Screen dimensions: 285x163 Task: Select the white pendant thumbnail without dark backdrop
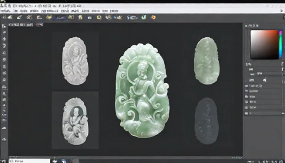point(75,61)
